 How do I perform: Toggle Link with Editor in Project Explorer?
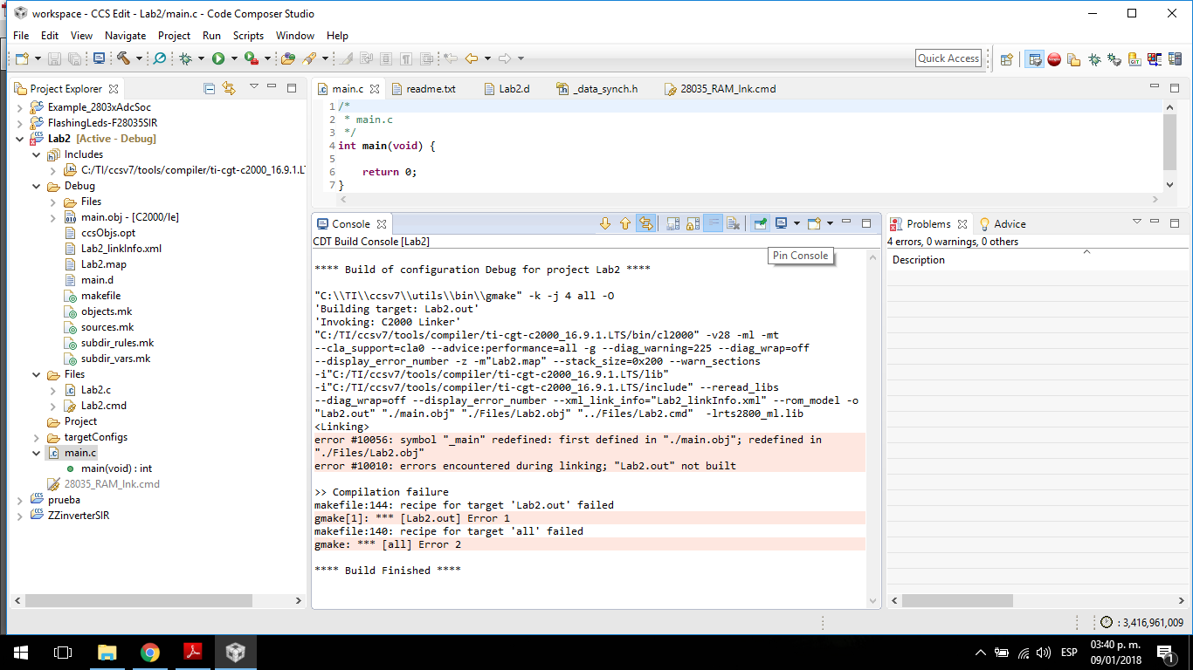click(229, 88)
